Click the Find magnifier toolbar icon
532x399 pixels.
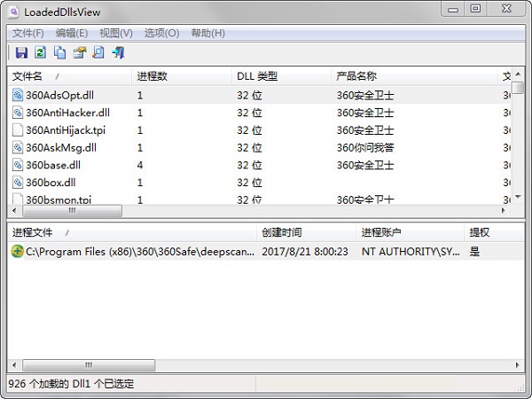click(98, 52)
